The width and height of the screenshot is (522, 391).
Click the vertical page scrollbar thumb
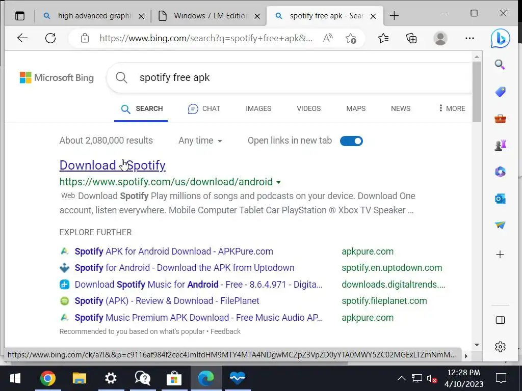(x=477, y=92)
